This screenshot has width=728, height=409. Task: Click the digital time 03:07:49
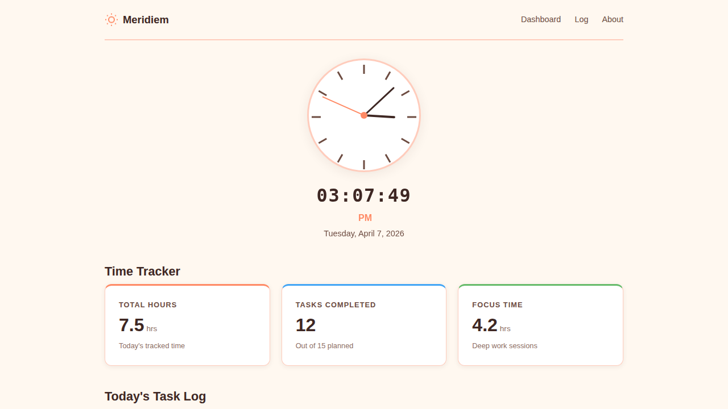[x=364, y=195]
